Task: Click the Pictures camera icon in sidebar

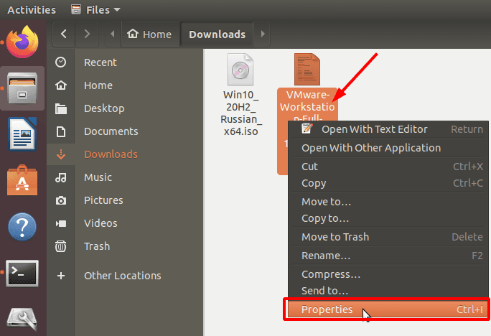Action: [61, 200]
